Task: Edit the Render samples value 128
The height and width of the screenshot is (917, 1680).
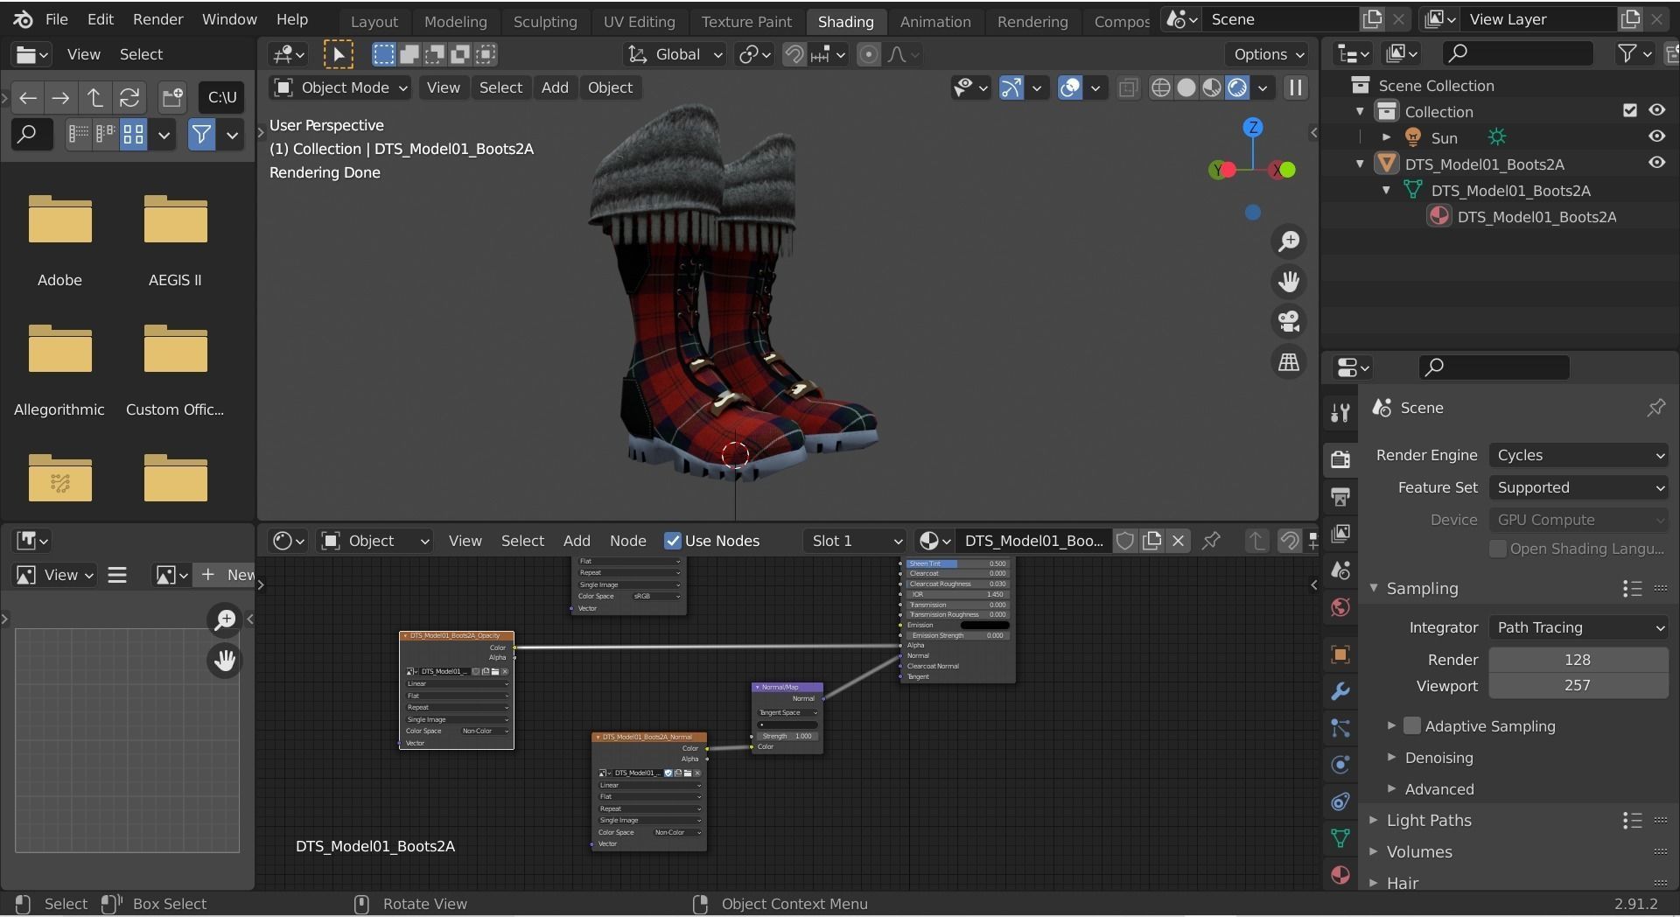Action: [x=1578, y=660]
